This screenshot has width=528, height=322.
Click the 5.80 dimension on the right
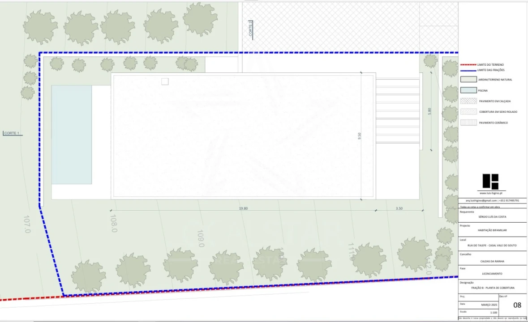[429, 111]
